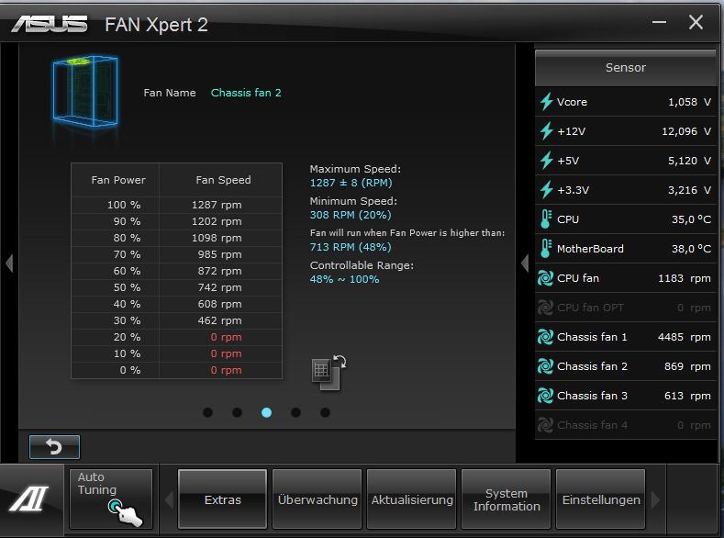The height and width of the screenshot is (538, 724).
Task: Click the 60 % fan power row
Action: (176, 271)
